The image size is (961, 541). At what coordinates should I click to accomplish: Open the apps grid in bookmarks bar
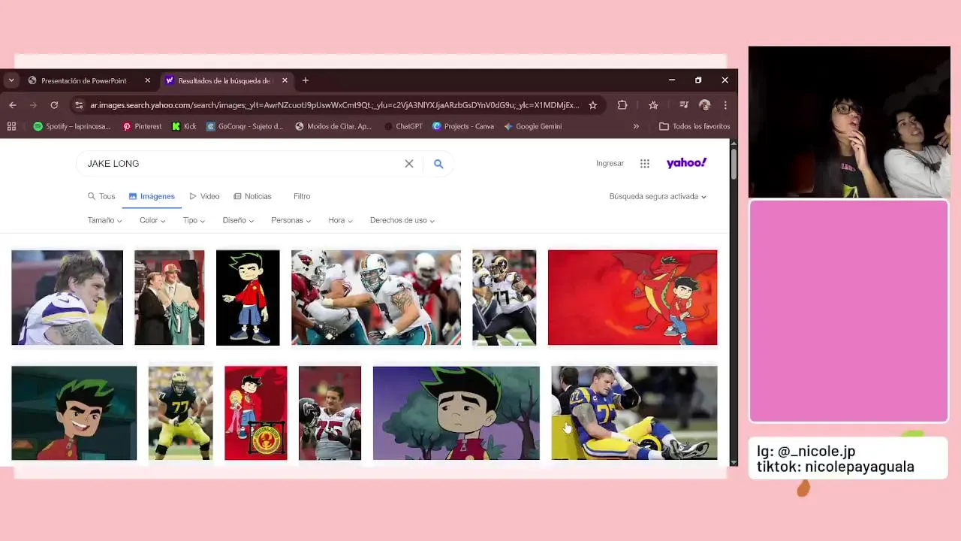pos(11,126)
